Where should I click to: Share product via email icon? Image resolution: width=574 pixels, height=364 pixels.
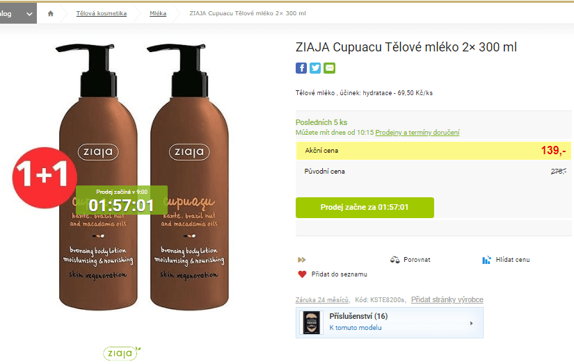pyautogui.click(x=330, y=68)
